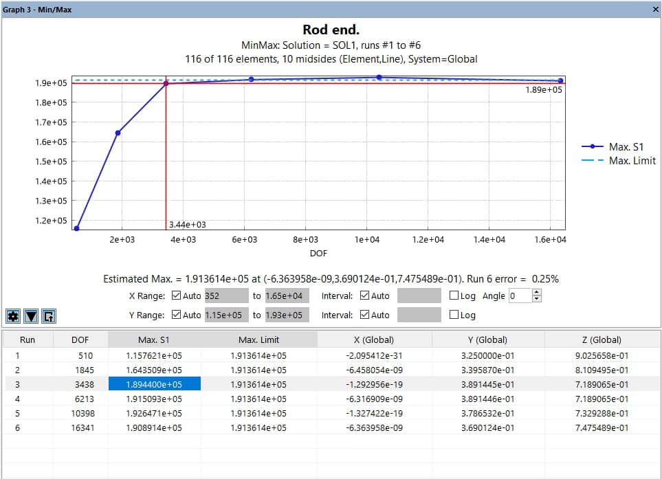Click the Max. S1 legend marker
This screenshot has width=662, height=479.
593,146
